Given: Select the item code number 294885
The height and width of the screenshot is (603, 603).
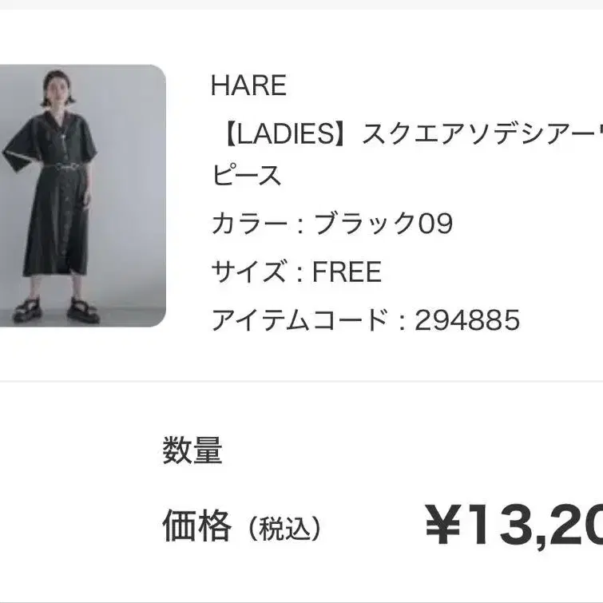Looking at the screenshot, I should [x=467, y=320].
